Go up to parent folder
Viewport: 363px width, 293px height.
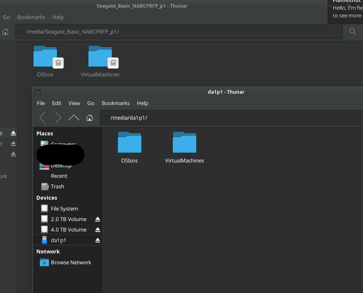click(74, 118)
